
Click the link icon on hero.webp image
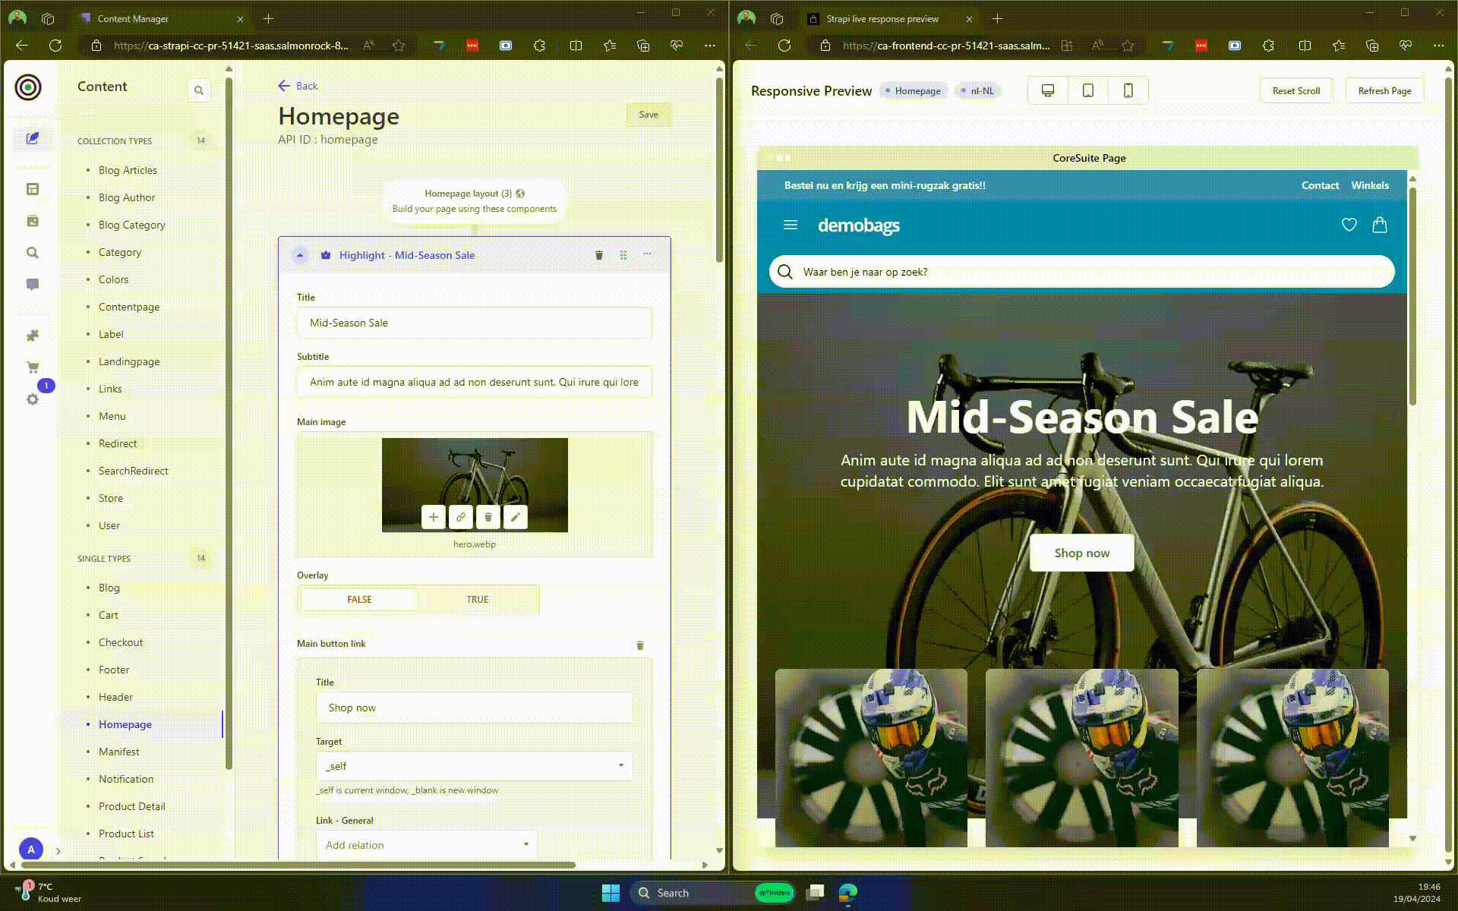click(461, 517)
